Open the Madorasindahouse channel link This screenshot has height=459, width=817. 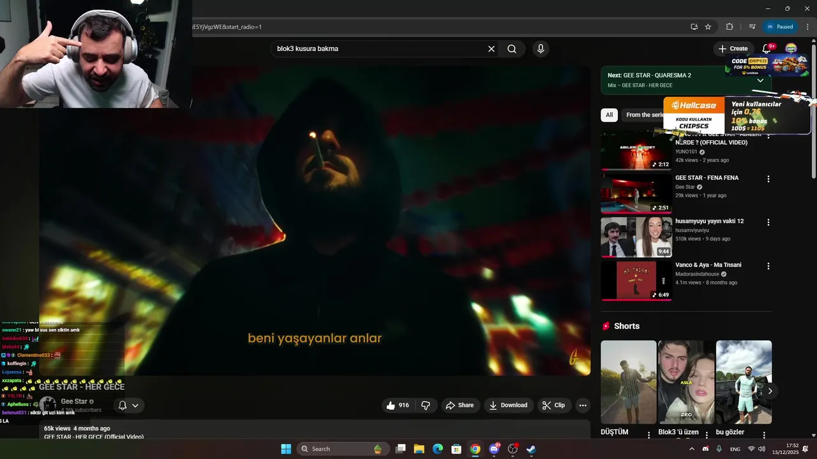click(x=697, y=274)
